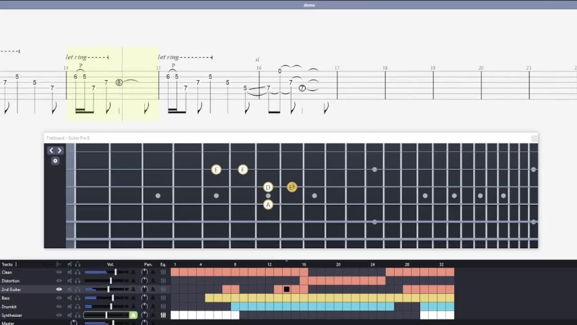
Task: Jump to bar 16 in the timeline ruler
Action: tap(304, 264)
